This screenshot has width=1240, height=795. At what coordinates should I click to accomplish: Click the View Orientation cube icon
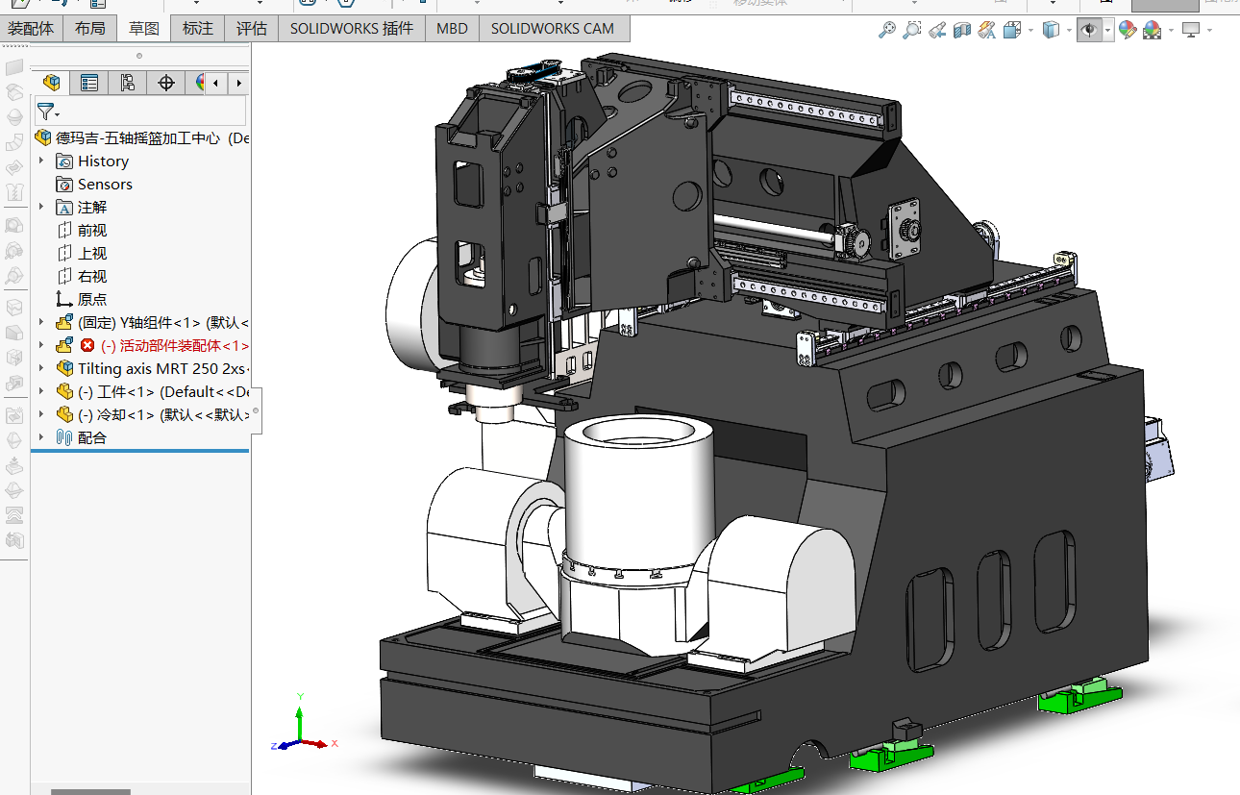[x=1011, y=31]
